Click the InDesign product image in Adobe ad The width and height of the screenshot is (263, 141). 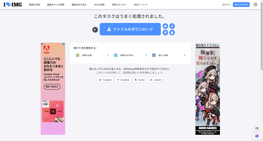point(53,111)
